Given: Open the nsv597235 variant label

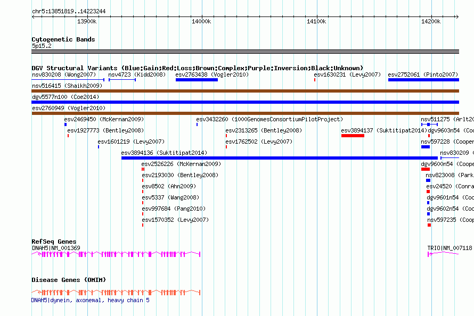Looking at the screenshot, I should 451,220.
